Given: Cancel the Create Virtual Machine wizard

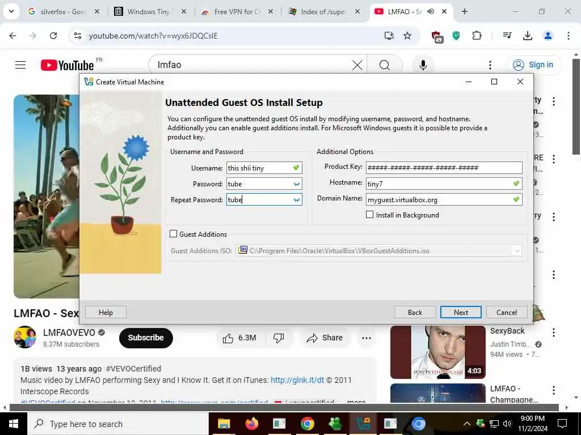Looking at the screenshot, I should pyautogui.click(x=506, y=312).
